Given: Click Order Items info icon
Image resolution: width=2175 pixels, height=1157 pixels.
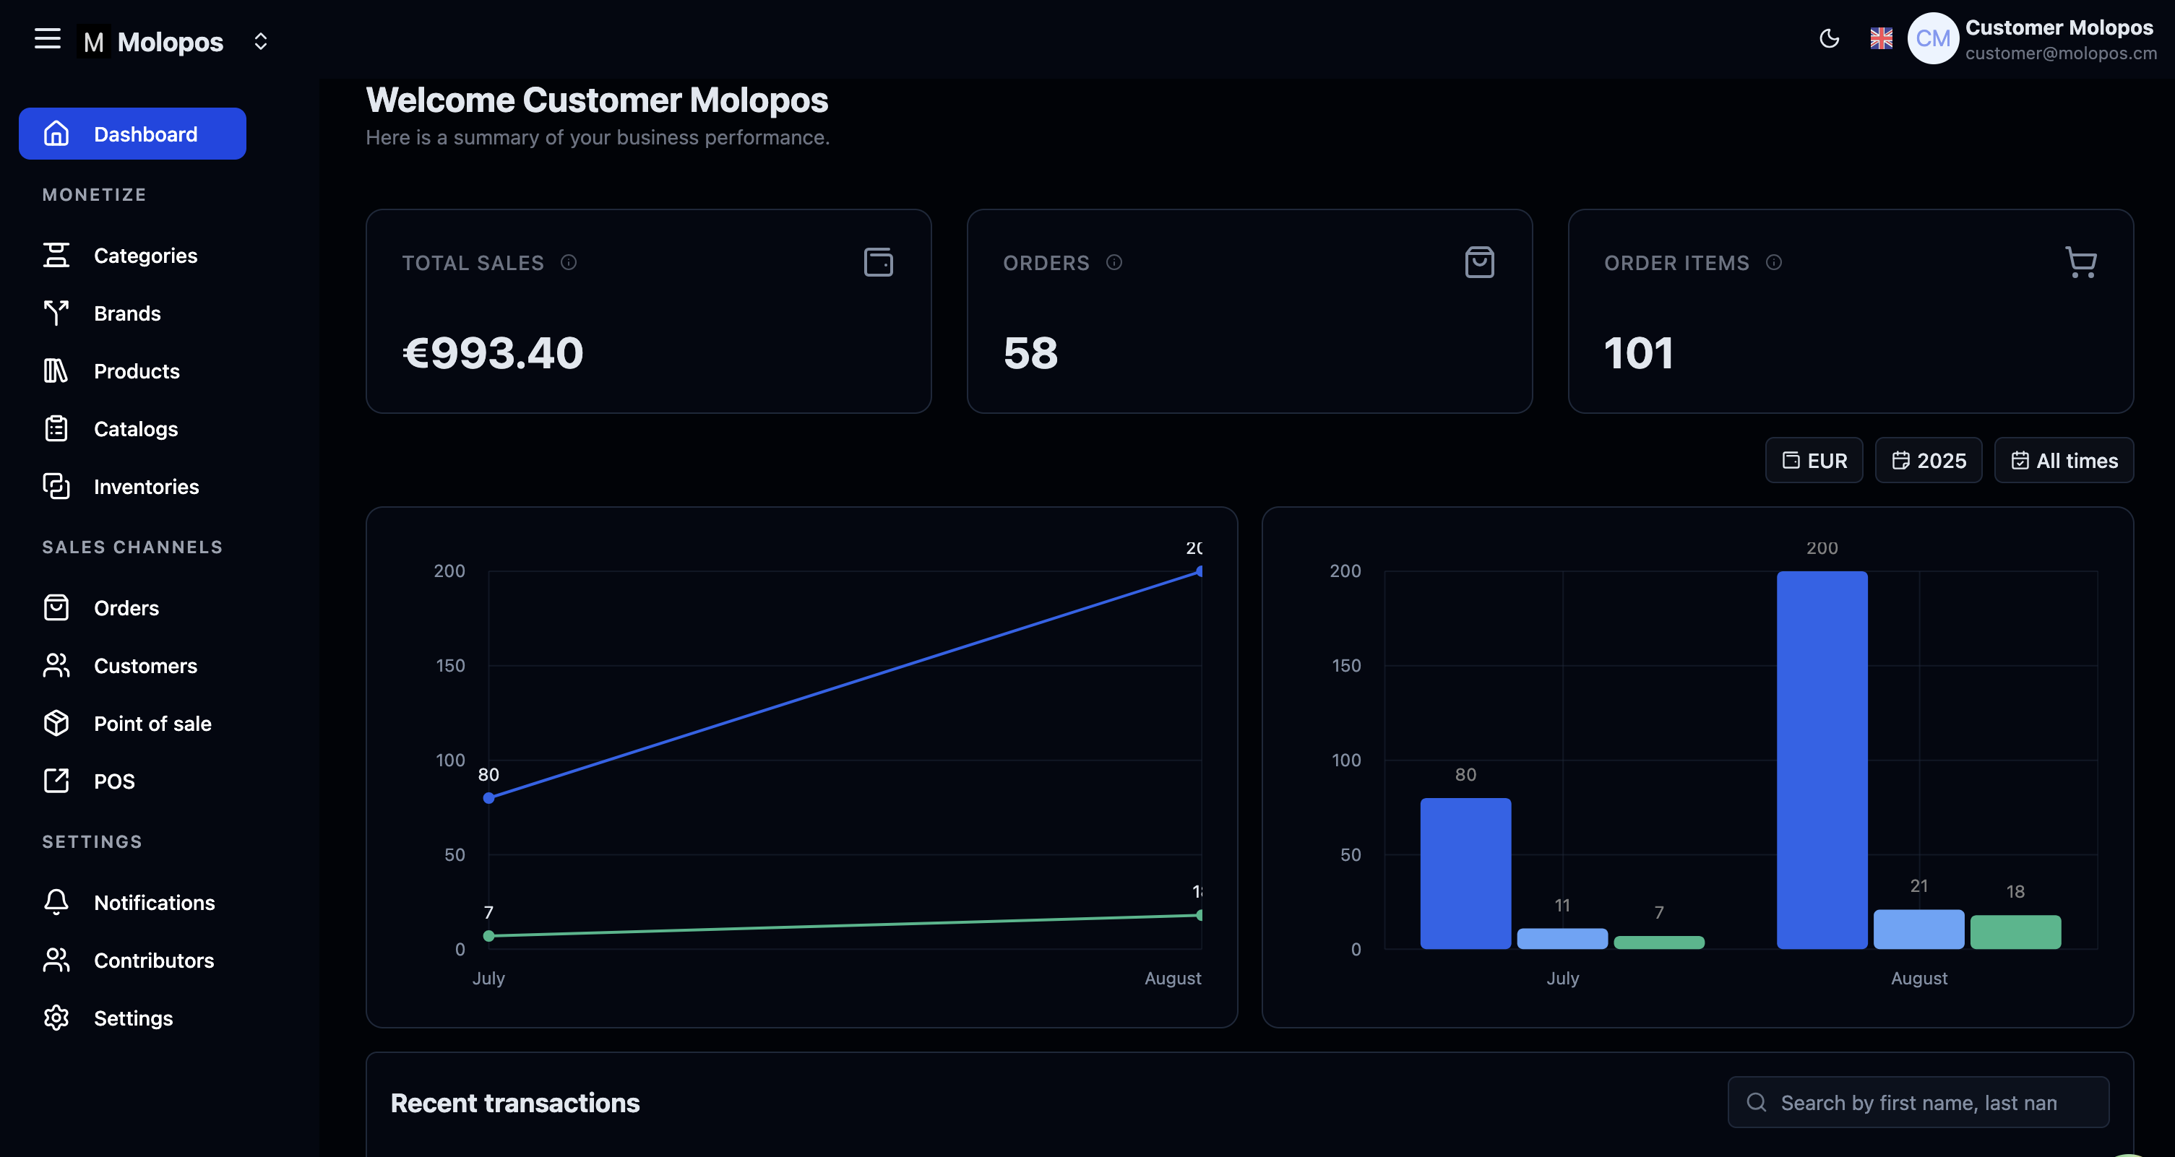Looking at the screenshot, I should (x=1773, y=262).
